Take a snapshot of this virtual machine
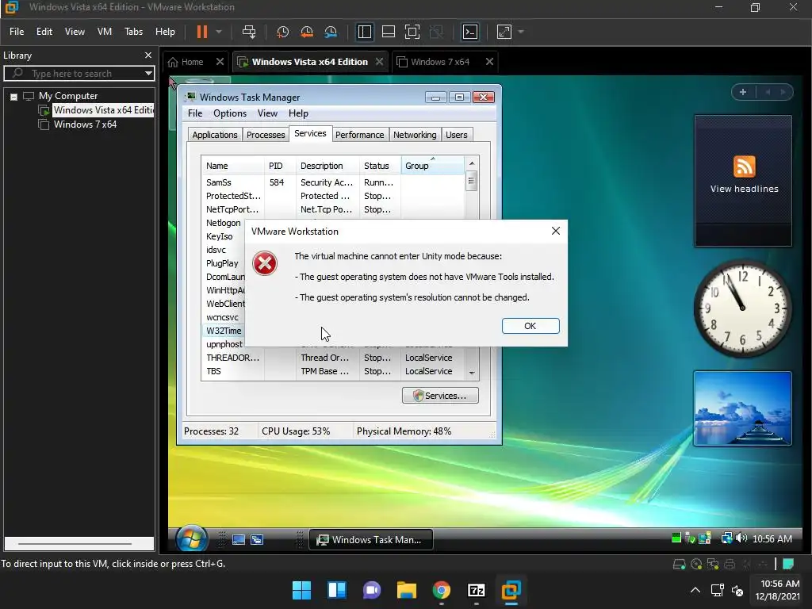This screenshot has width=812, height=609. point(282,32)
